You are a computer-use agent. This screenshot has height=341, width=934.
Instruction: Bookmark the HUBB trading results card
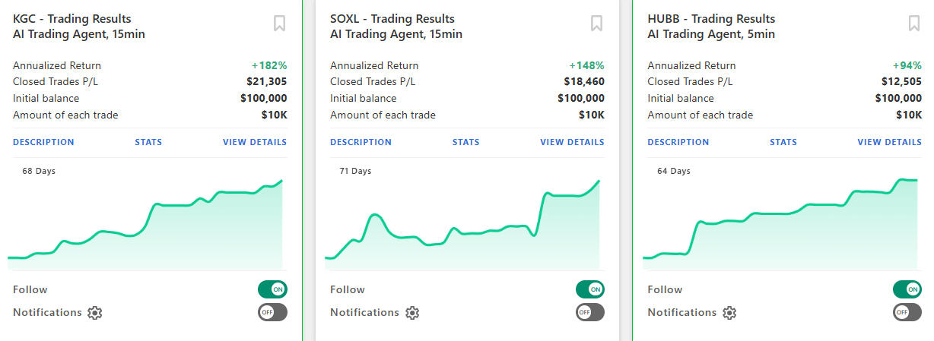pos(913,24)
